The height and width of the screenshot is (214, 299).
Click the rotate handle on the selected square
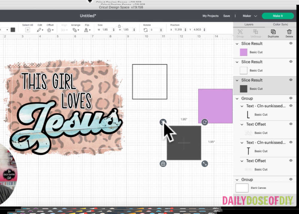(205, 122)
